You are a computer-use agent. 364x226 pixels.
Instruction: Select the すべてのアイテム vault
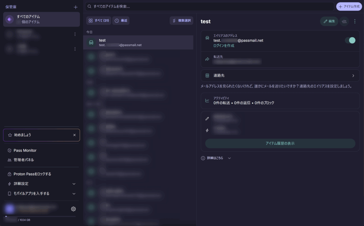[42, 19]
